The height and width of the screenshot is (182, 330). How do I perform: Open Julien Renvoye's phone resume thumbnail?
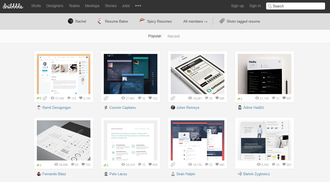pyautogui.click(x=197, y=74)
